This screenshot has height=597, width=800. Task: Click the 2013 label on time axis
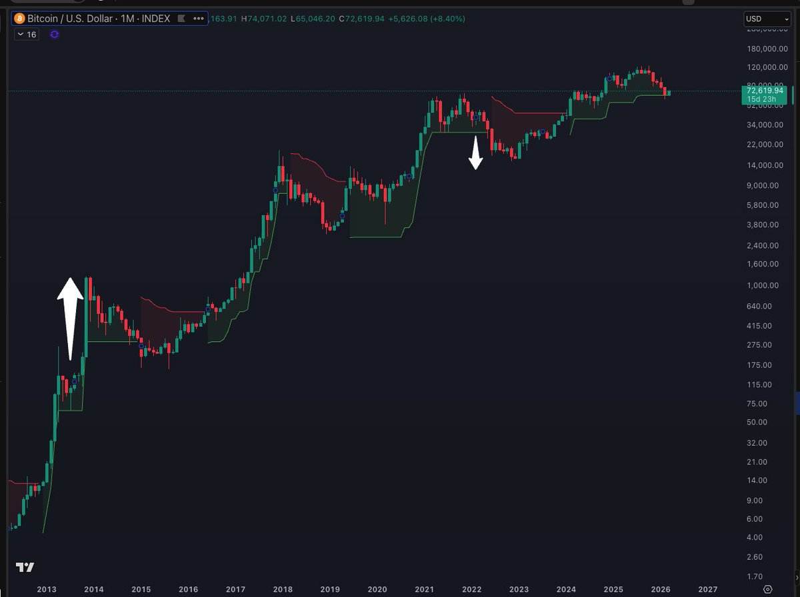click(x=47, y=590)
